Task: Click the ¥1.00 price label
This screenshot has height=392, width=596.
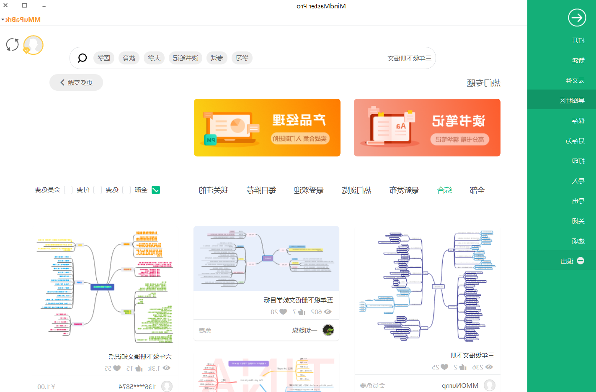Action: [46, 387]
